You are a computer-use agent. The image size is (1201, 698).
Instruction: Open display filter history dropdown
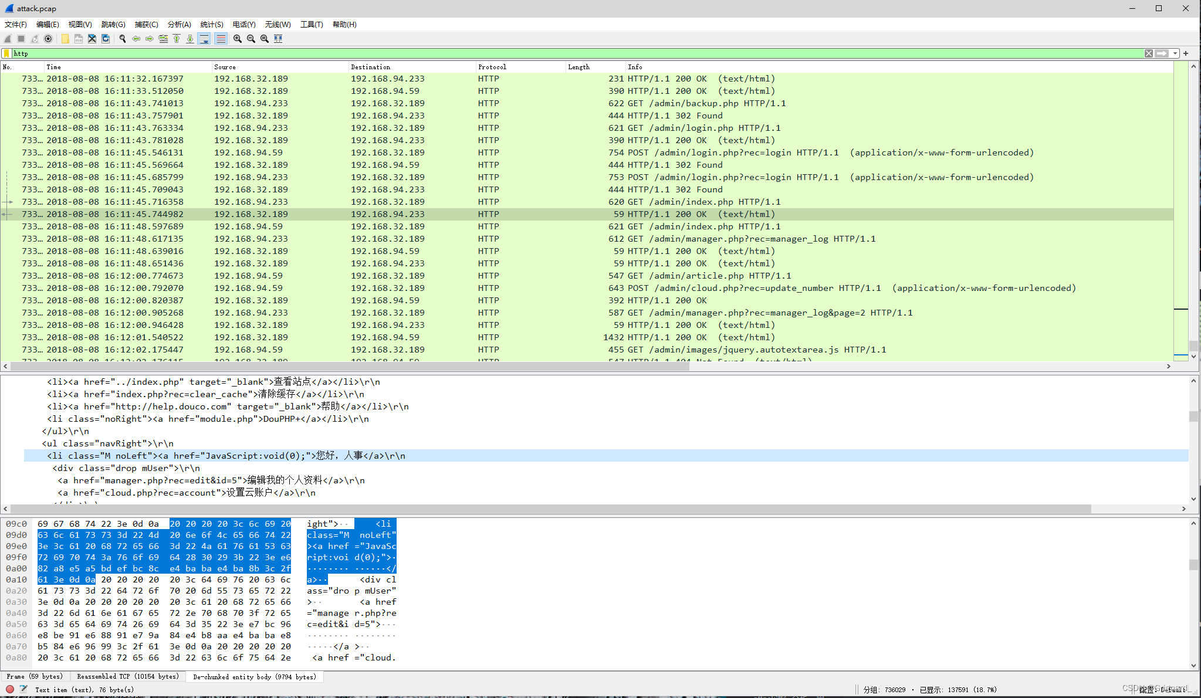[x=1175, y=53]
